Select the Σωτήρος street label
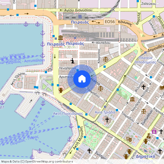 point(101,155)
